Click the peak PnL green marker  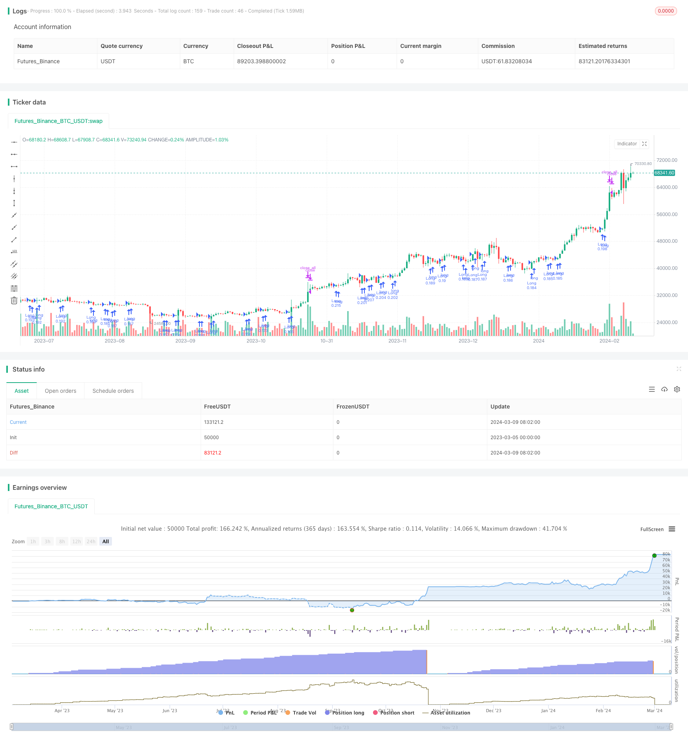coord(654,555)
